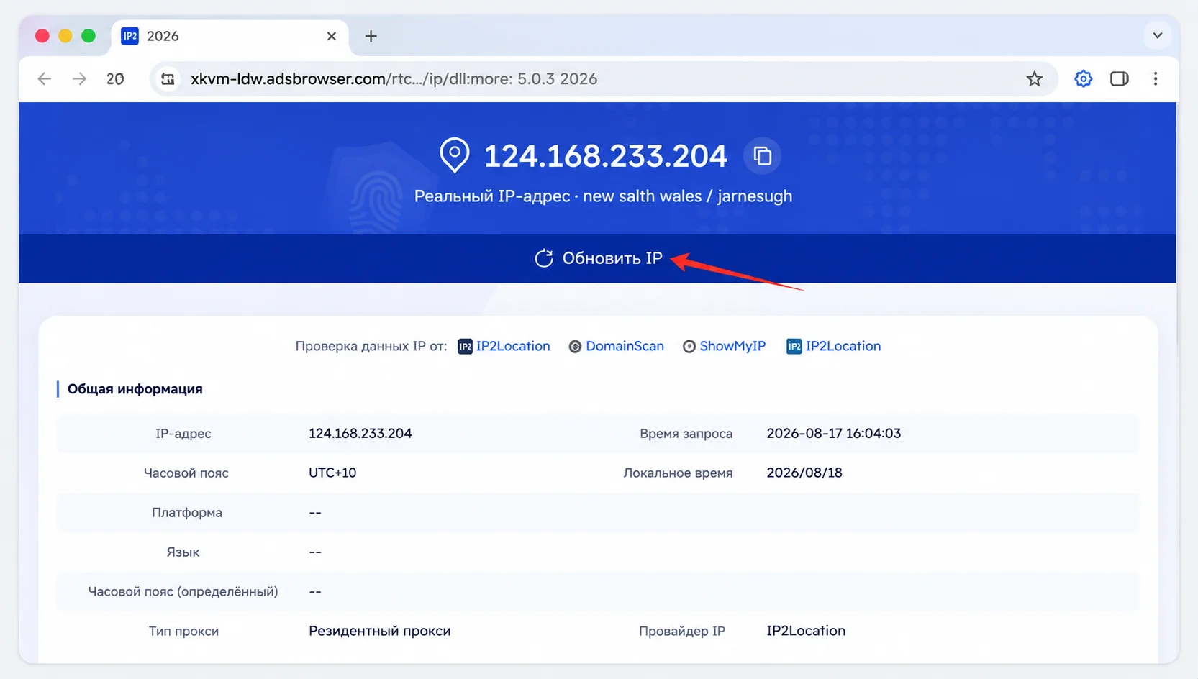Click the Локальное время label

pos(678,473)
